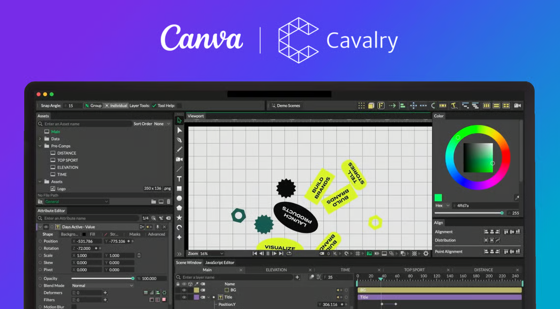
Task: Open the Sort Order dropdown
Action: (x=162, y=124)
